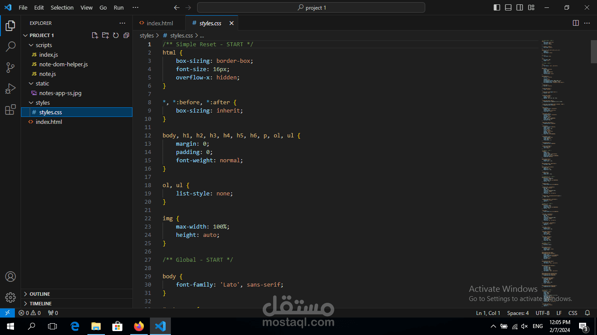Screen dimensions: 597x335
Task: Open the File menu
Action: pos(23,7)
